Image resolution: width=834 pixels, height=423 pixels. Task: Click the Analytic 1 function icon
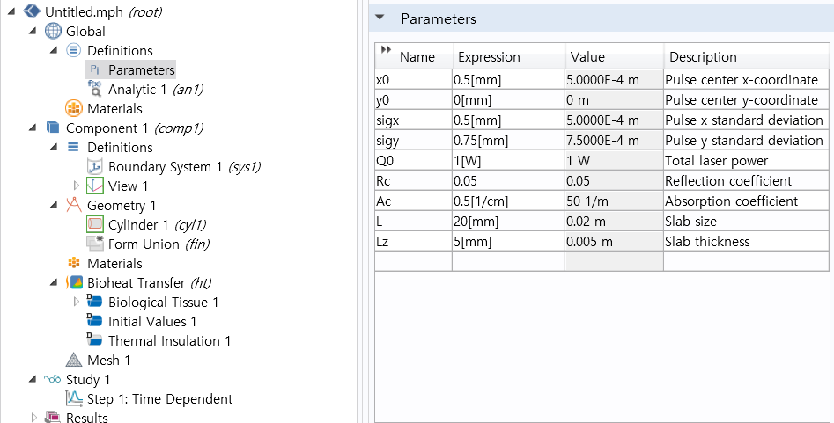click(x=95, y=89)
